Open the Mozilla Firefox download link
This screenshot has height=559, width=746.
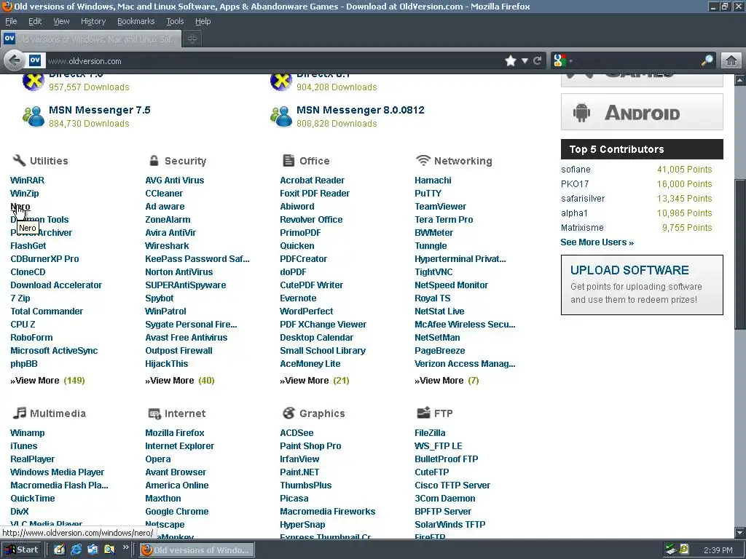[x=175, y=432]
